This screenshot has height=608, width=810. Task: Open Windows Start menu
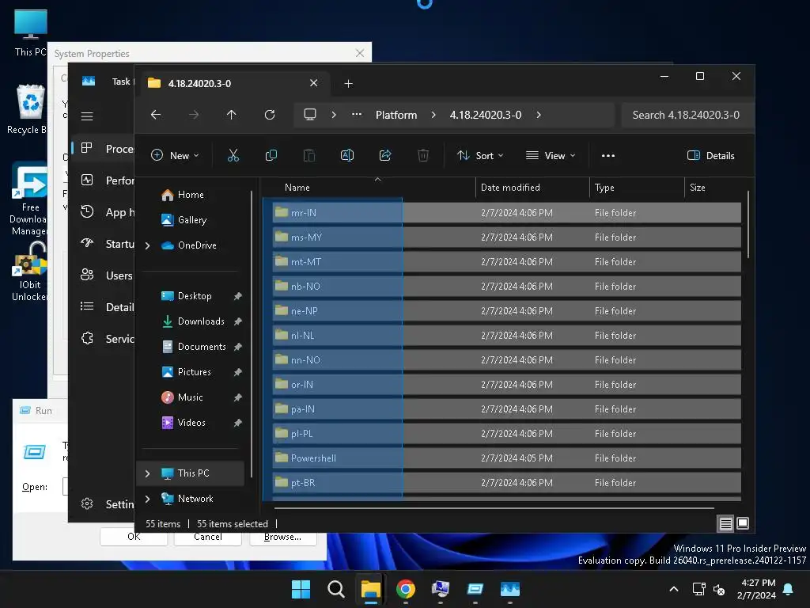coord(301,589)
